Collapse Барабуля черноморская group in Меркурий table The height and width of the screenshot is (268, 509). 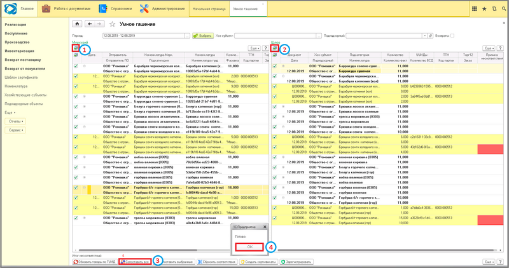85,66
